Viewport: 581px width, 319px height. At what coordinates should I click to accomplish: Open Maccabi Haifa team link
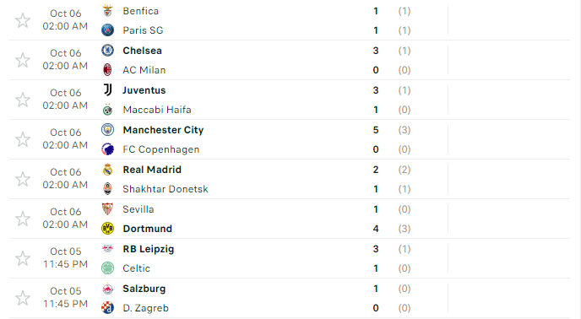pyautogui.click(x=157, y=110)
